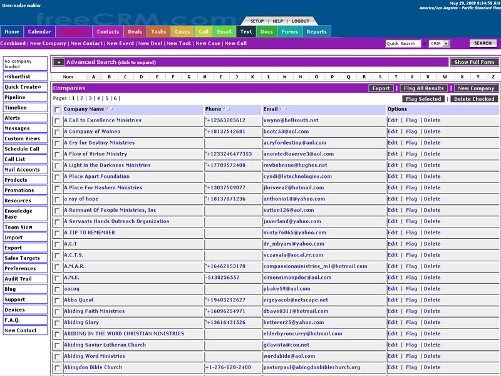Click the Flag Selected button
The width and height of the screenshot is (501, 376).
point(423,99)
